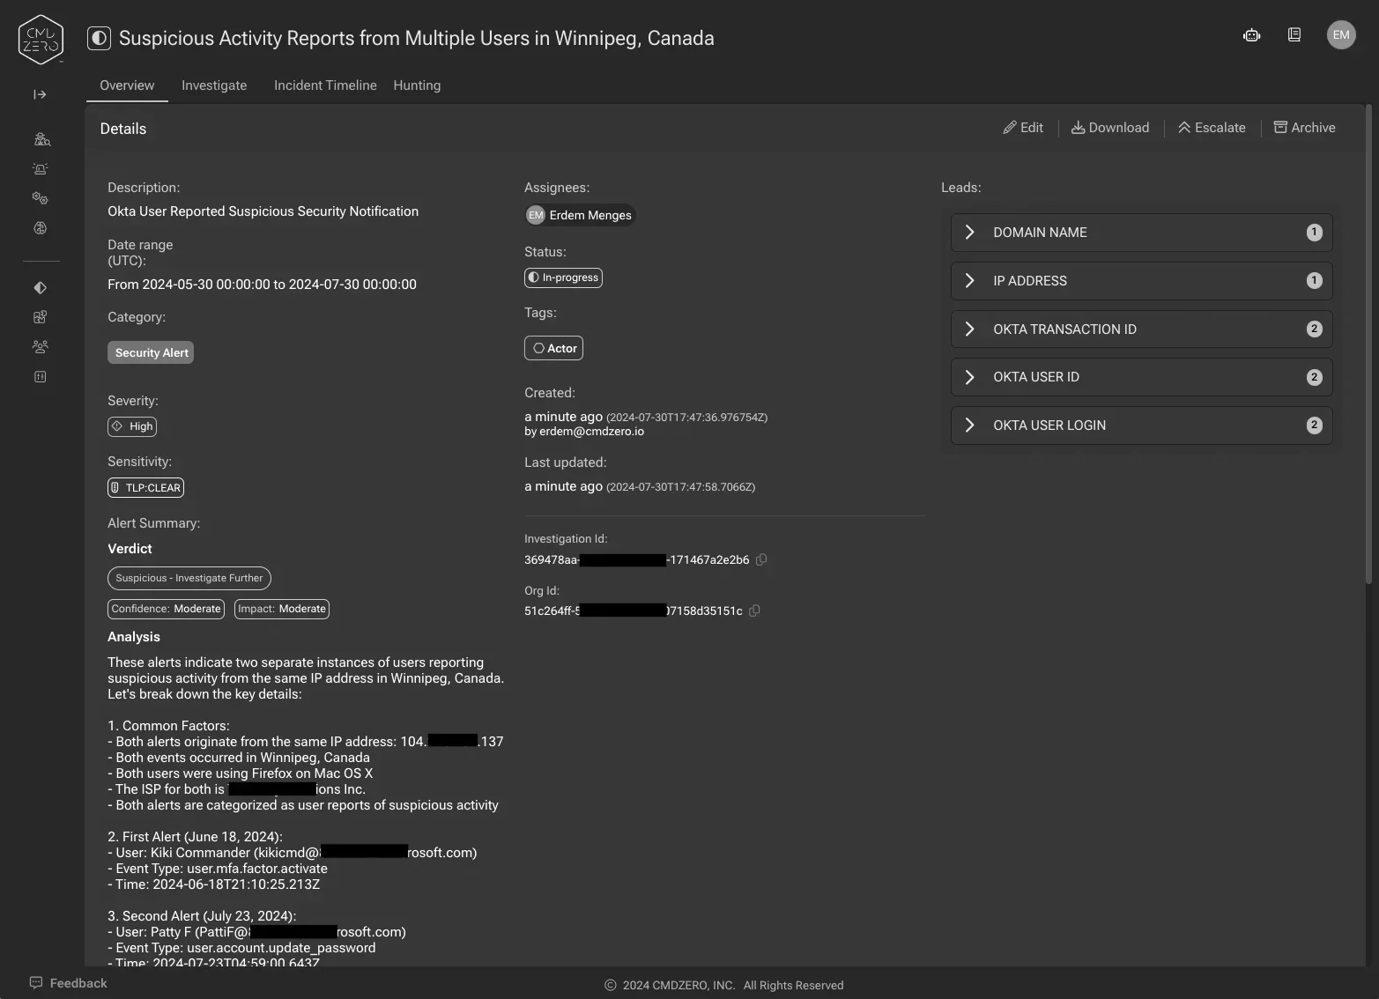Expand the sidebar with the arrow icon

coord(40,94)
